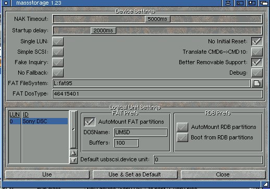The width and height of the screenshot is (270, 189).
Task: Enable Boot from RDB partitions
Action: 182,137
